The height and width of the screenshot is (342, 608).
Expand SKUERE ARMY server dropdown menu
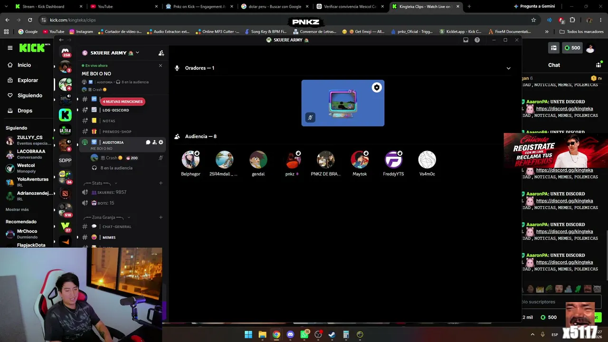(x=137, y=53)
